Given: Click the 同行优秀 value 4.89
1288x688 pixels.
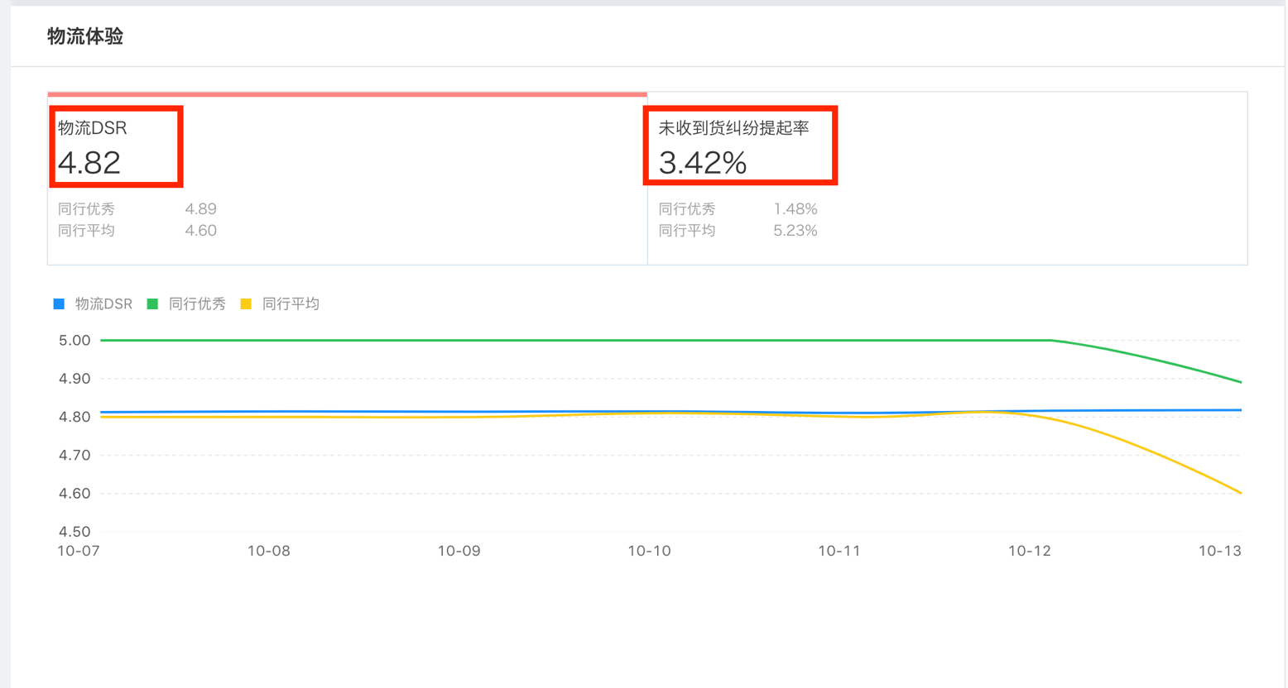Looking at the screenshot, I should [201, 209].
